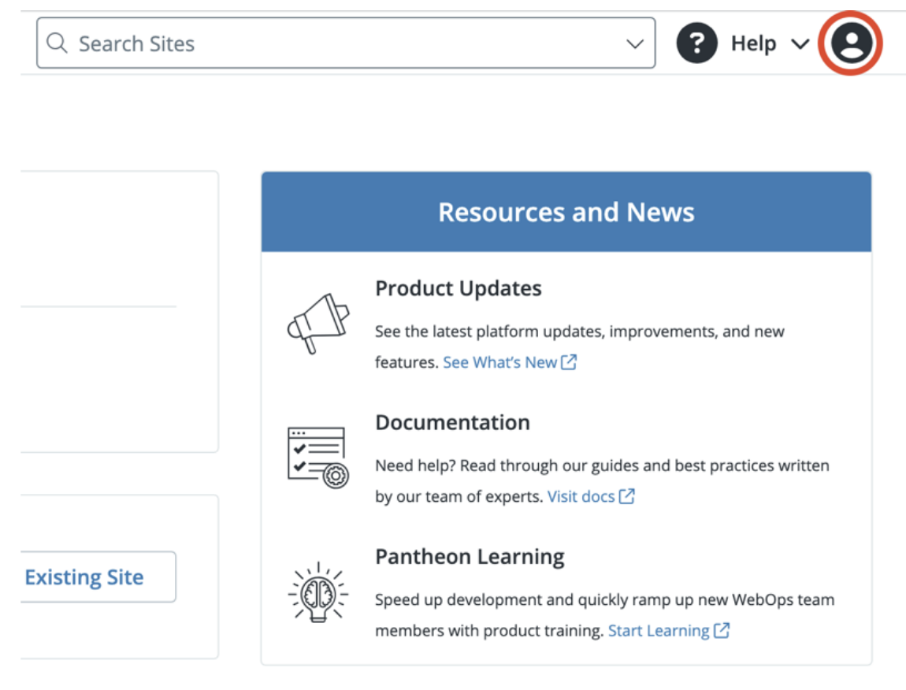Open the user profile account icon
Screen dimensions: 906x690
coord(851,43)
